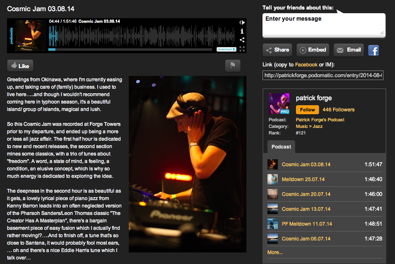Open the Patrick Forge's Podcast link

click(x=320, y=120)
